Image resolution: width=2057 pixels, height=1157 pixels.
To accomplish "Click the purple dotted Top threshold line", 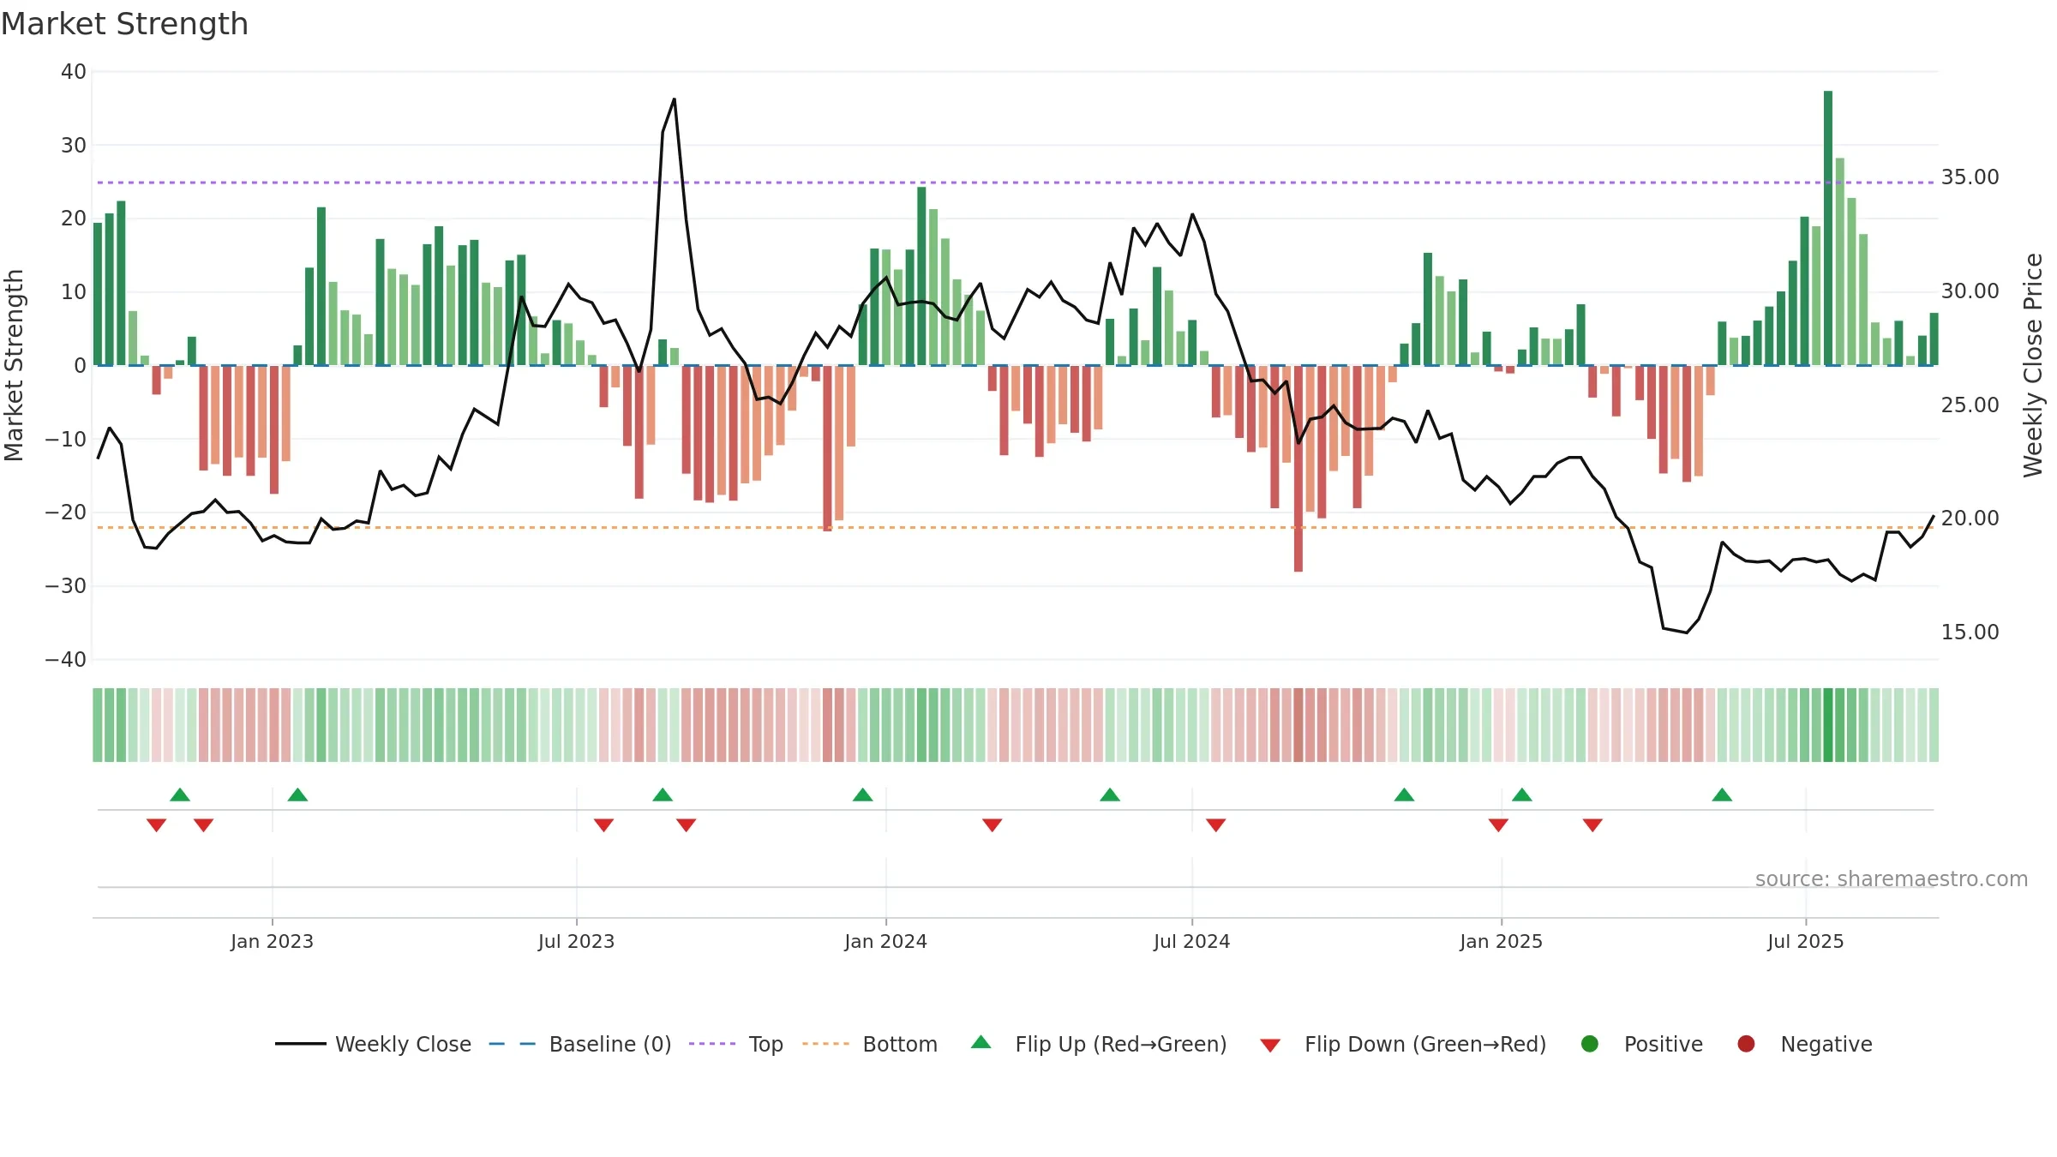I will [1016, 183].
